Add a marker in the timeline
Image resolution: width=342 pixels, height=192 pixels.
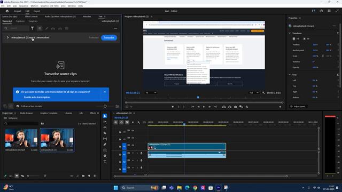tap(133, 122)
